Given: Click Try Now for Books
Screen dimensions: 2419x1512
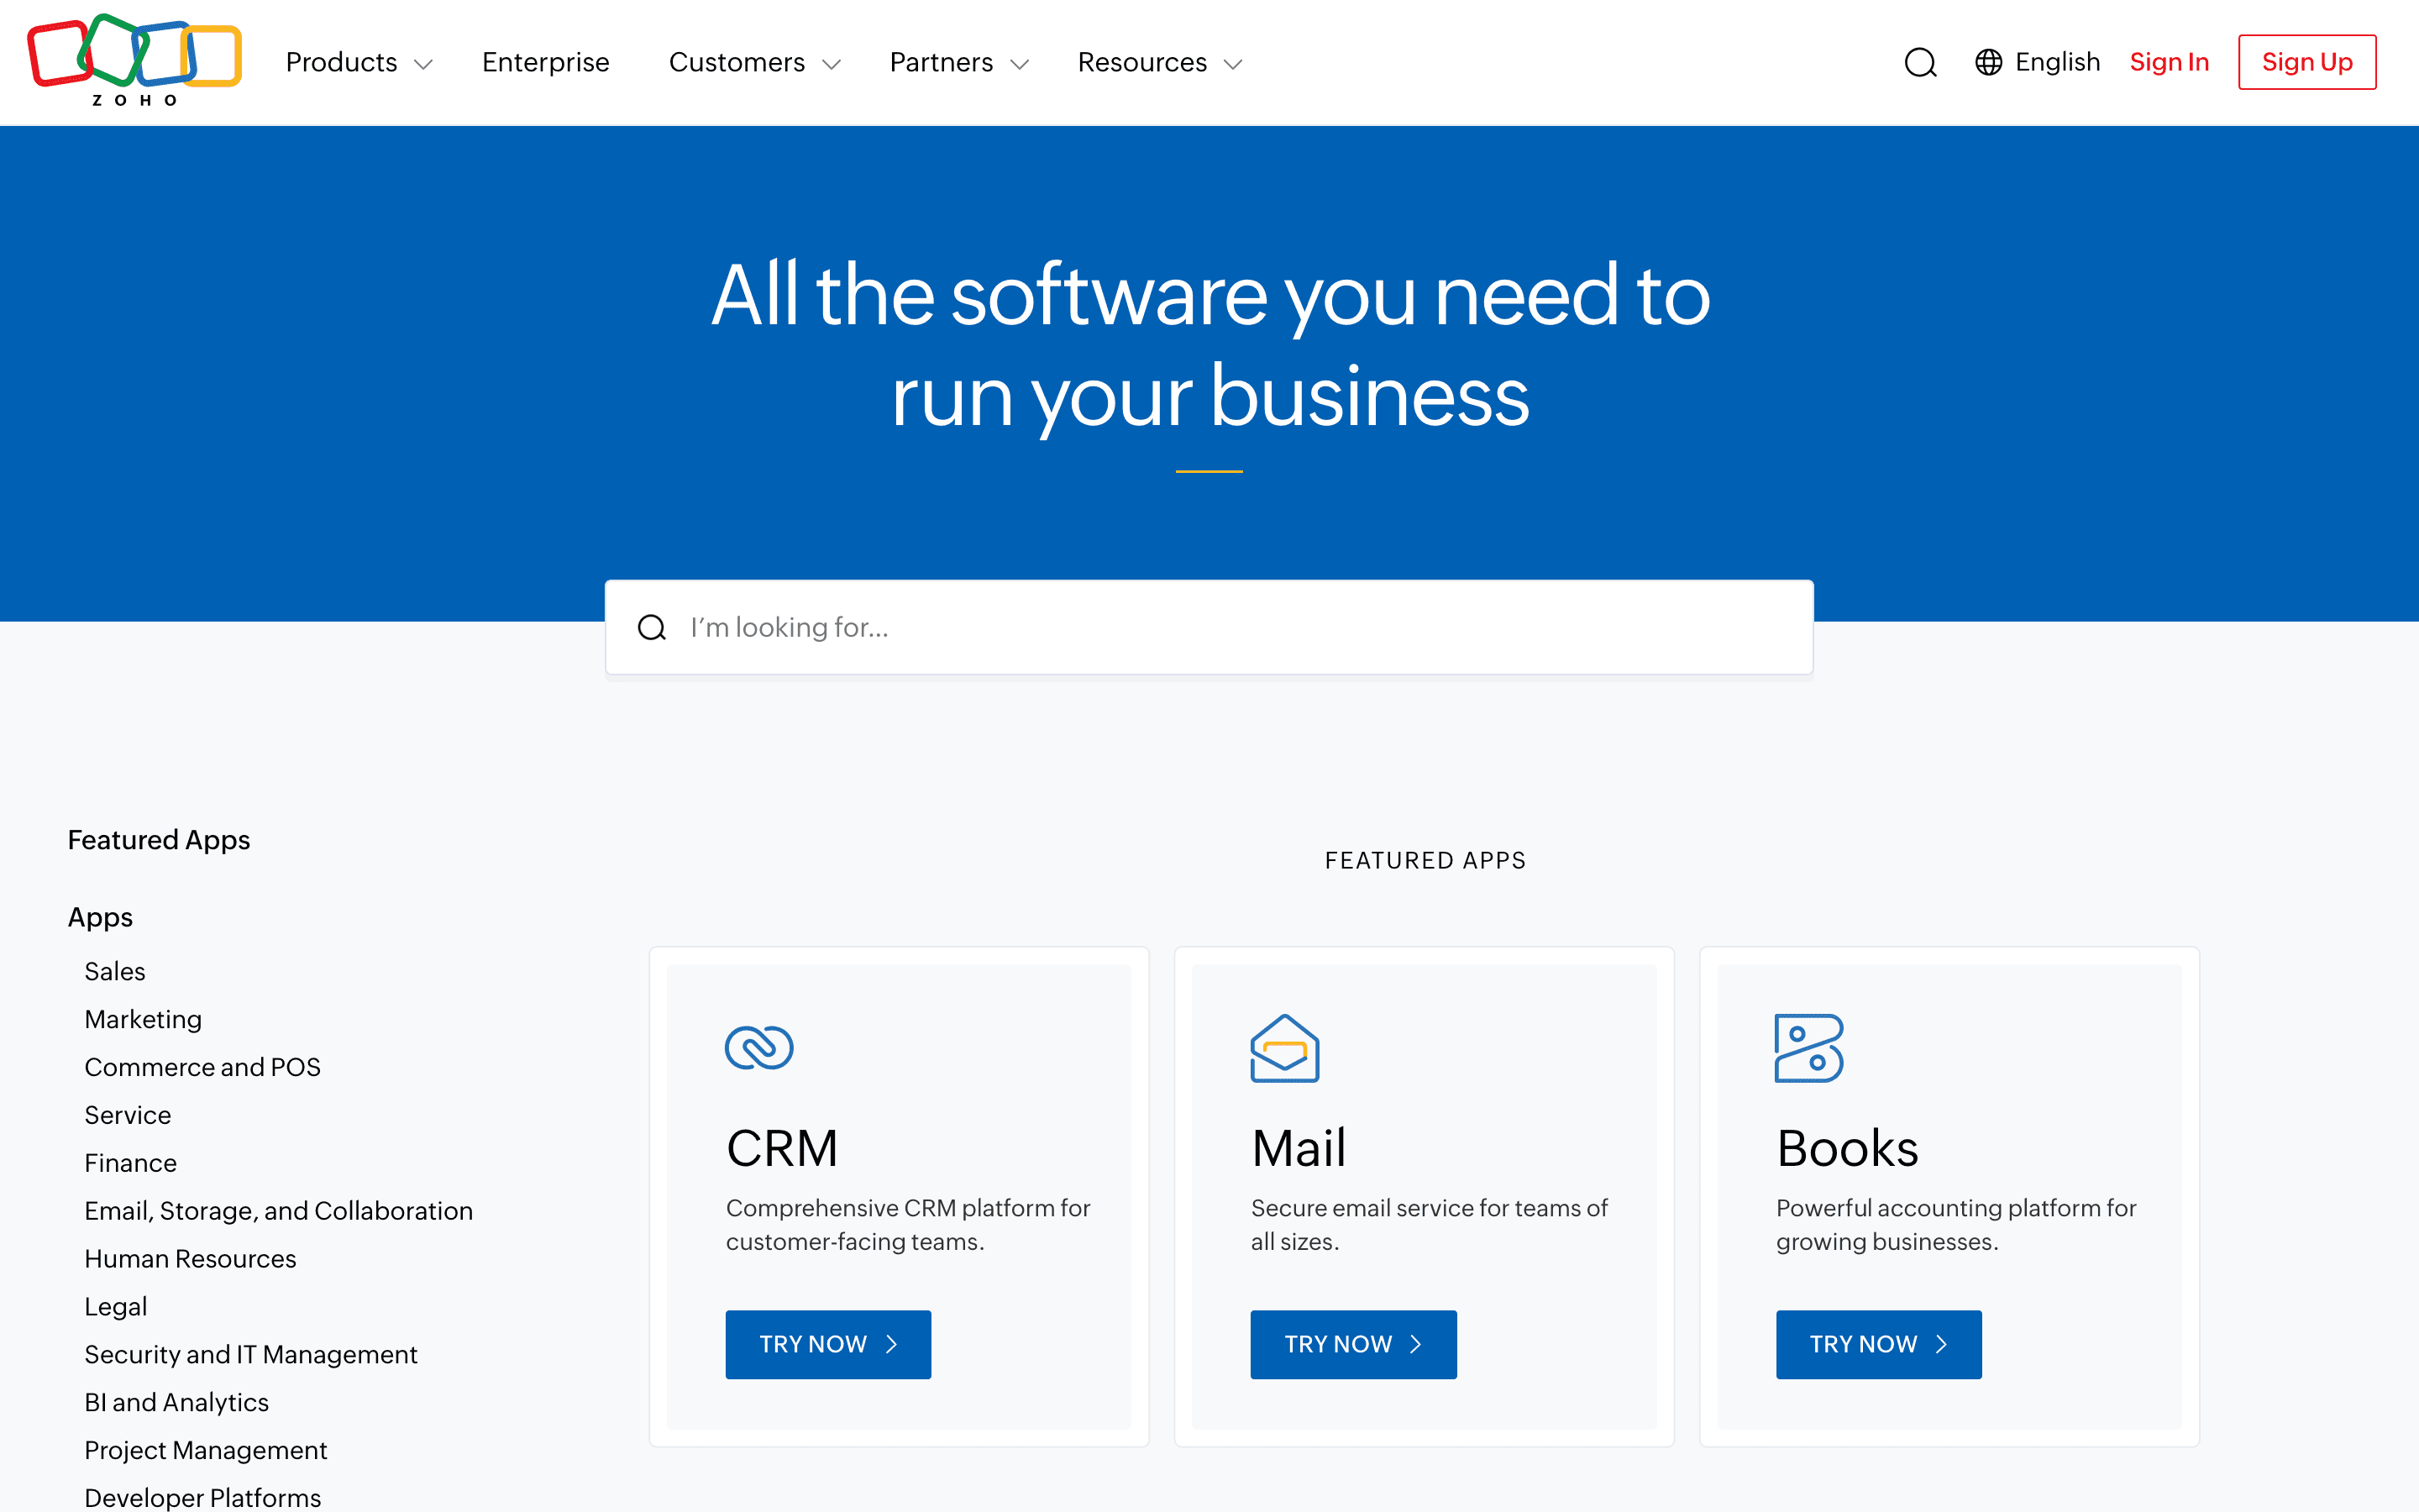Looking at the screenshot, I should point(1879,1344).
